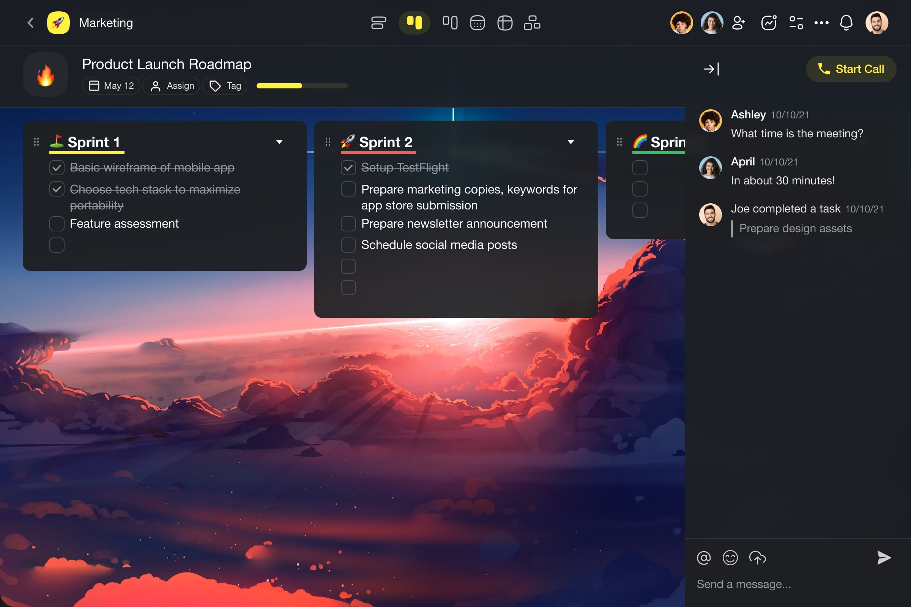Open the Assign option
911x607 pixels.
click(x=171, y=86)
